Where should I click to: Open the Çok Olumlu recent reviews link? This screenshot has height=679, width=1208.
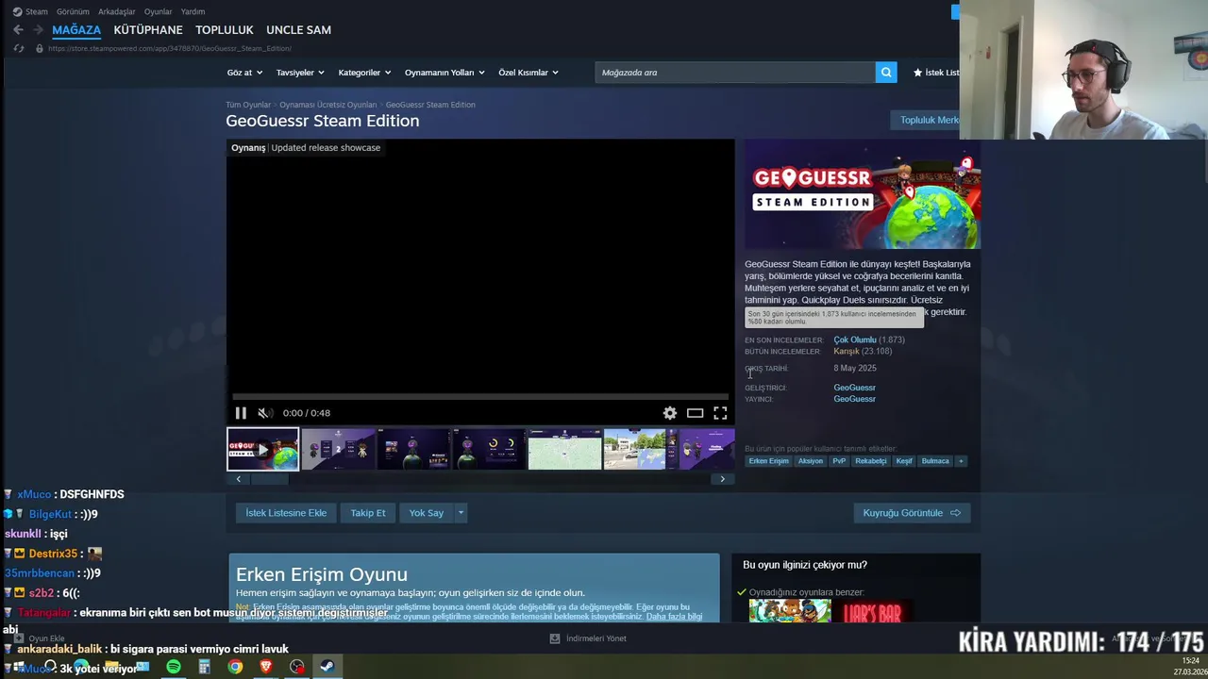coord(855,339)
